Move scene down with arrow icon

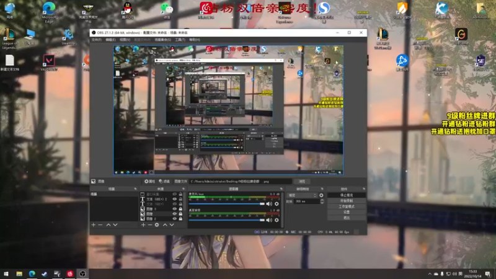pyautogui.click(x=115, y=224)
